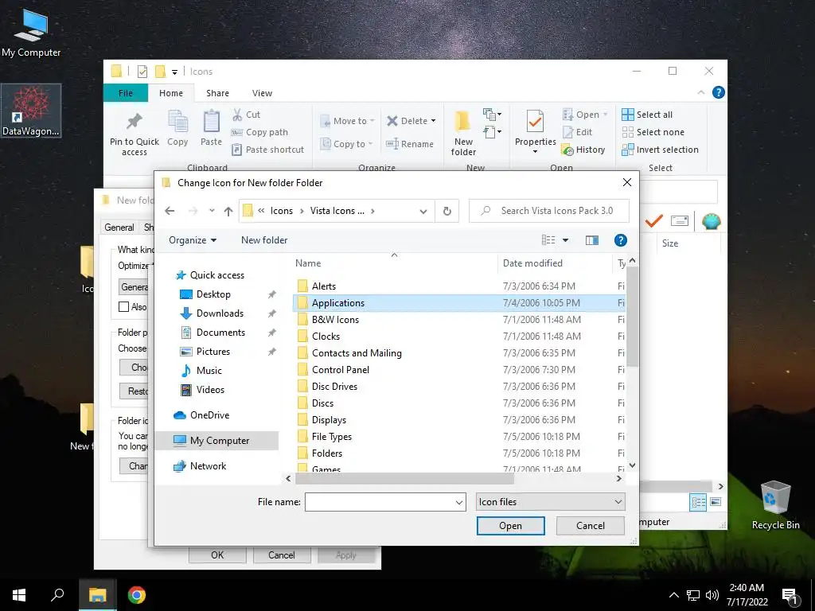Screen dimensions: 815x611
Task: Click Edit in the Open group
Action: (577, 132)
